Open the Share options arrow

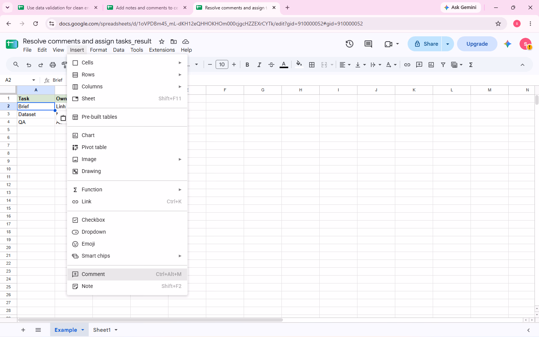click(448, 44)
